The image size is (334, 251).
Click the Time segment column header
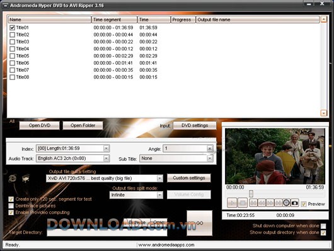pyautogui.click(x=115, y=20)
